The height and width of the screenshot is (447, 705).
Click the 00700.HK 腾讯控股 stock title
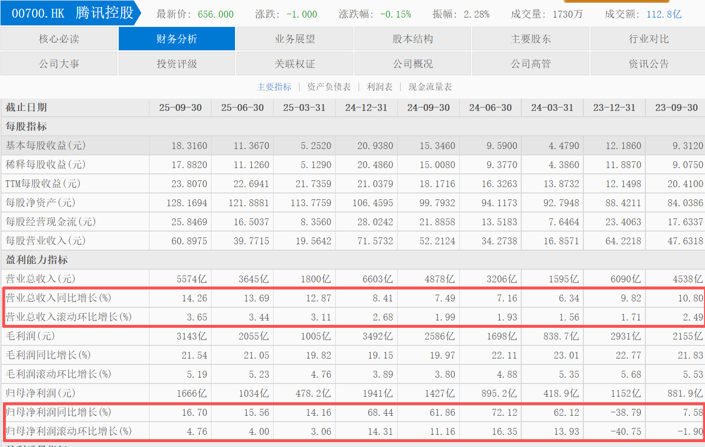[71, 13]
